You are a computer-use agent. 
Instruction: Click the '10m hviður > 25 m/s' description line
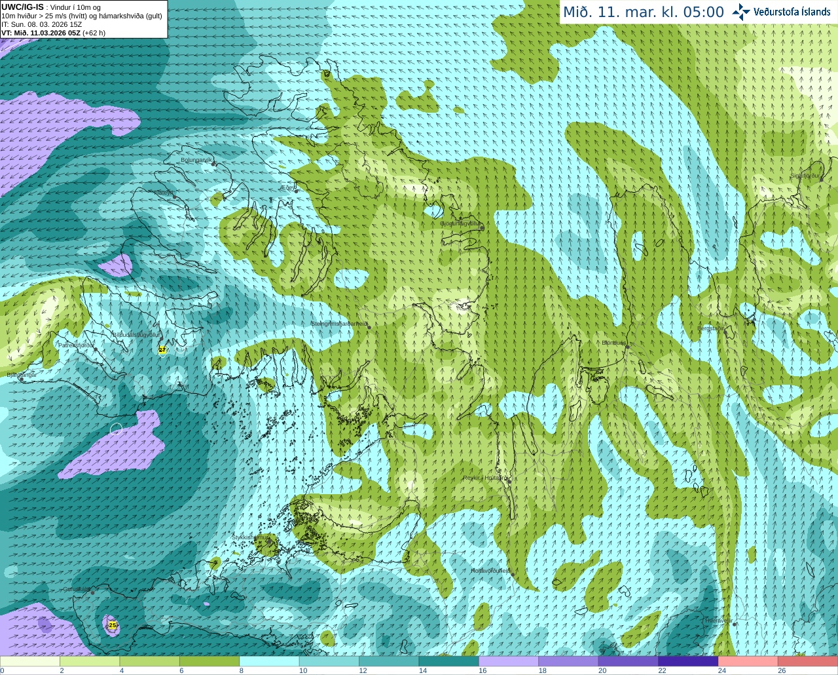pyautogui.click(x=82, y=16)
